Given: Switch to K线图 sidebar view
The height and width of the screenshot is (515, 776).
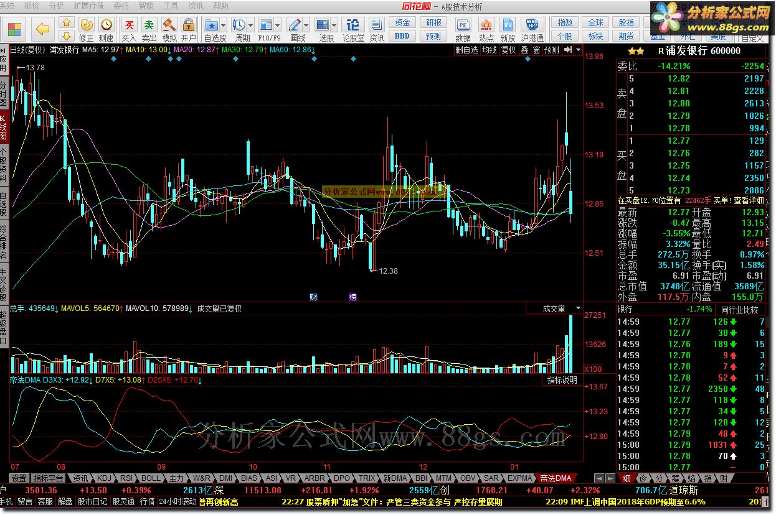Looking at the screenshot, I should coord(3,128).
